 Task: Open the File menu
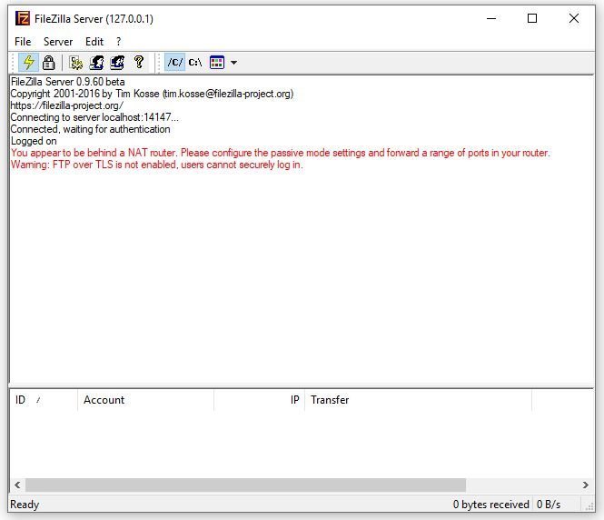click(x=23, y=42)
